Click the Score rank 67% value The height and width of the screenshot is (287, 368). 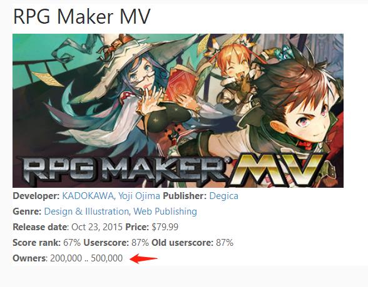click(72, 243)
